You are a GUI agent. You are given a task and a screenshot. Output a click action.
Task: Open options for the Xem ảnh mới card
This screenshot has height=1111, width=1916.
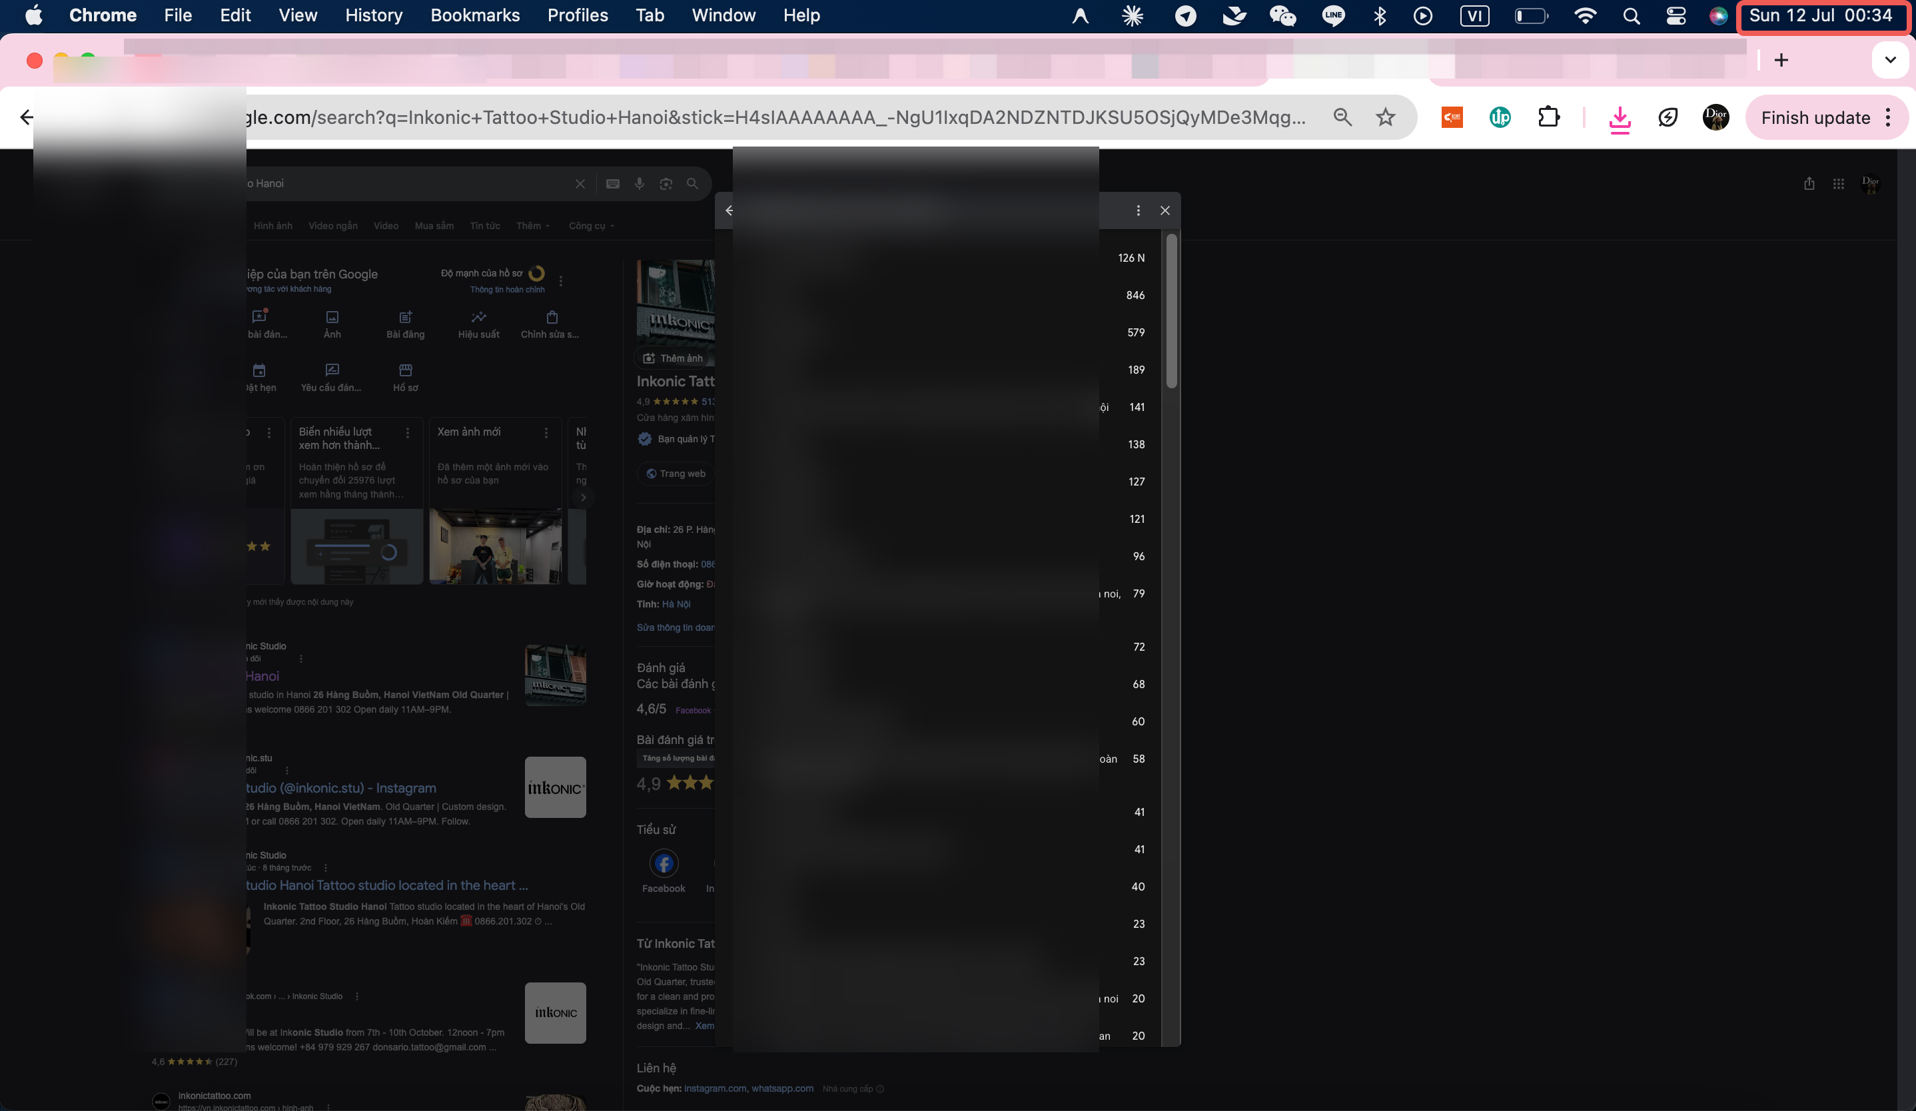coord(546,432)
